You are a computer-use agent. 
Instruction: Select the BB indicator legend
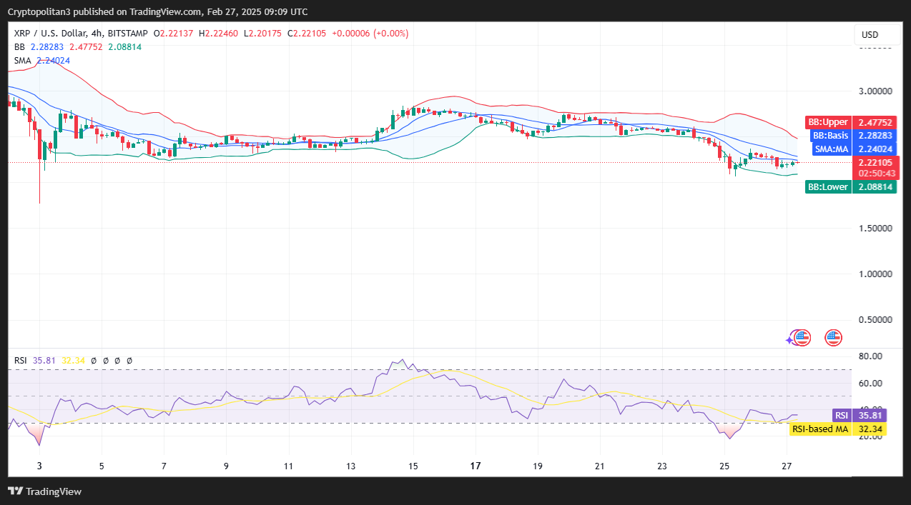pyautogui.click(x=19, y=47)
